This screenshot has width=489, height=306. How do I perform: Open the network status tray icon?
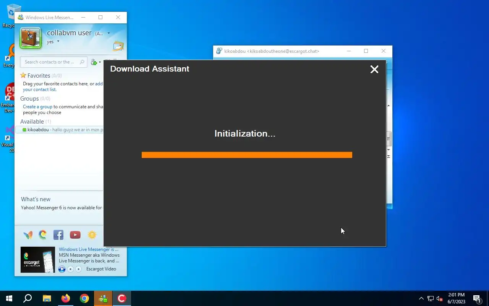coord(431,298)
